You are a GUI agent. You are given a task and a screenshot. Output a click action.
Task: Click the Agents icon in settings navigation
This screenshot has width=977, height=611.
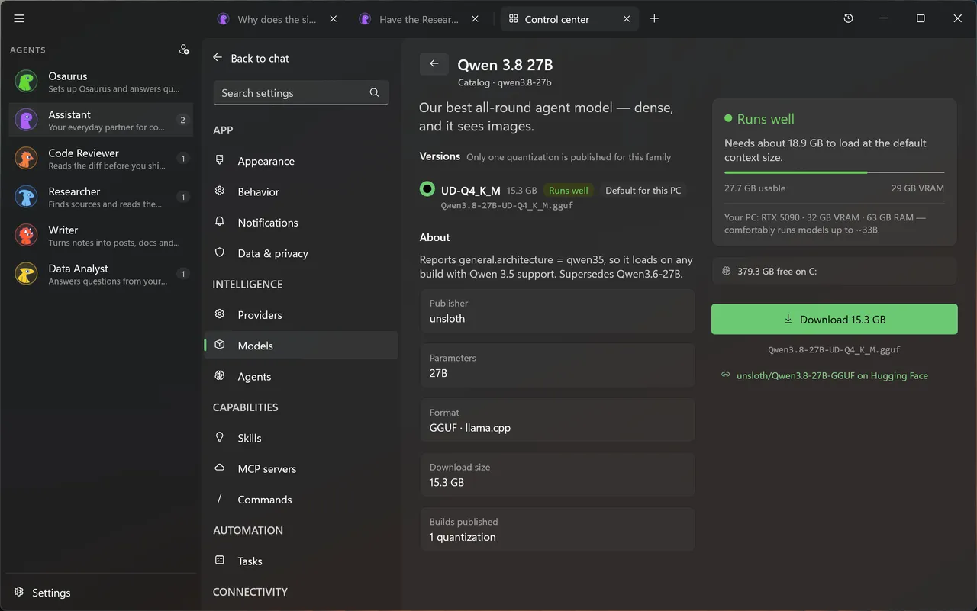(220, 375)
